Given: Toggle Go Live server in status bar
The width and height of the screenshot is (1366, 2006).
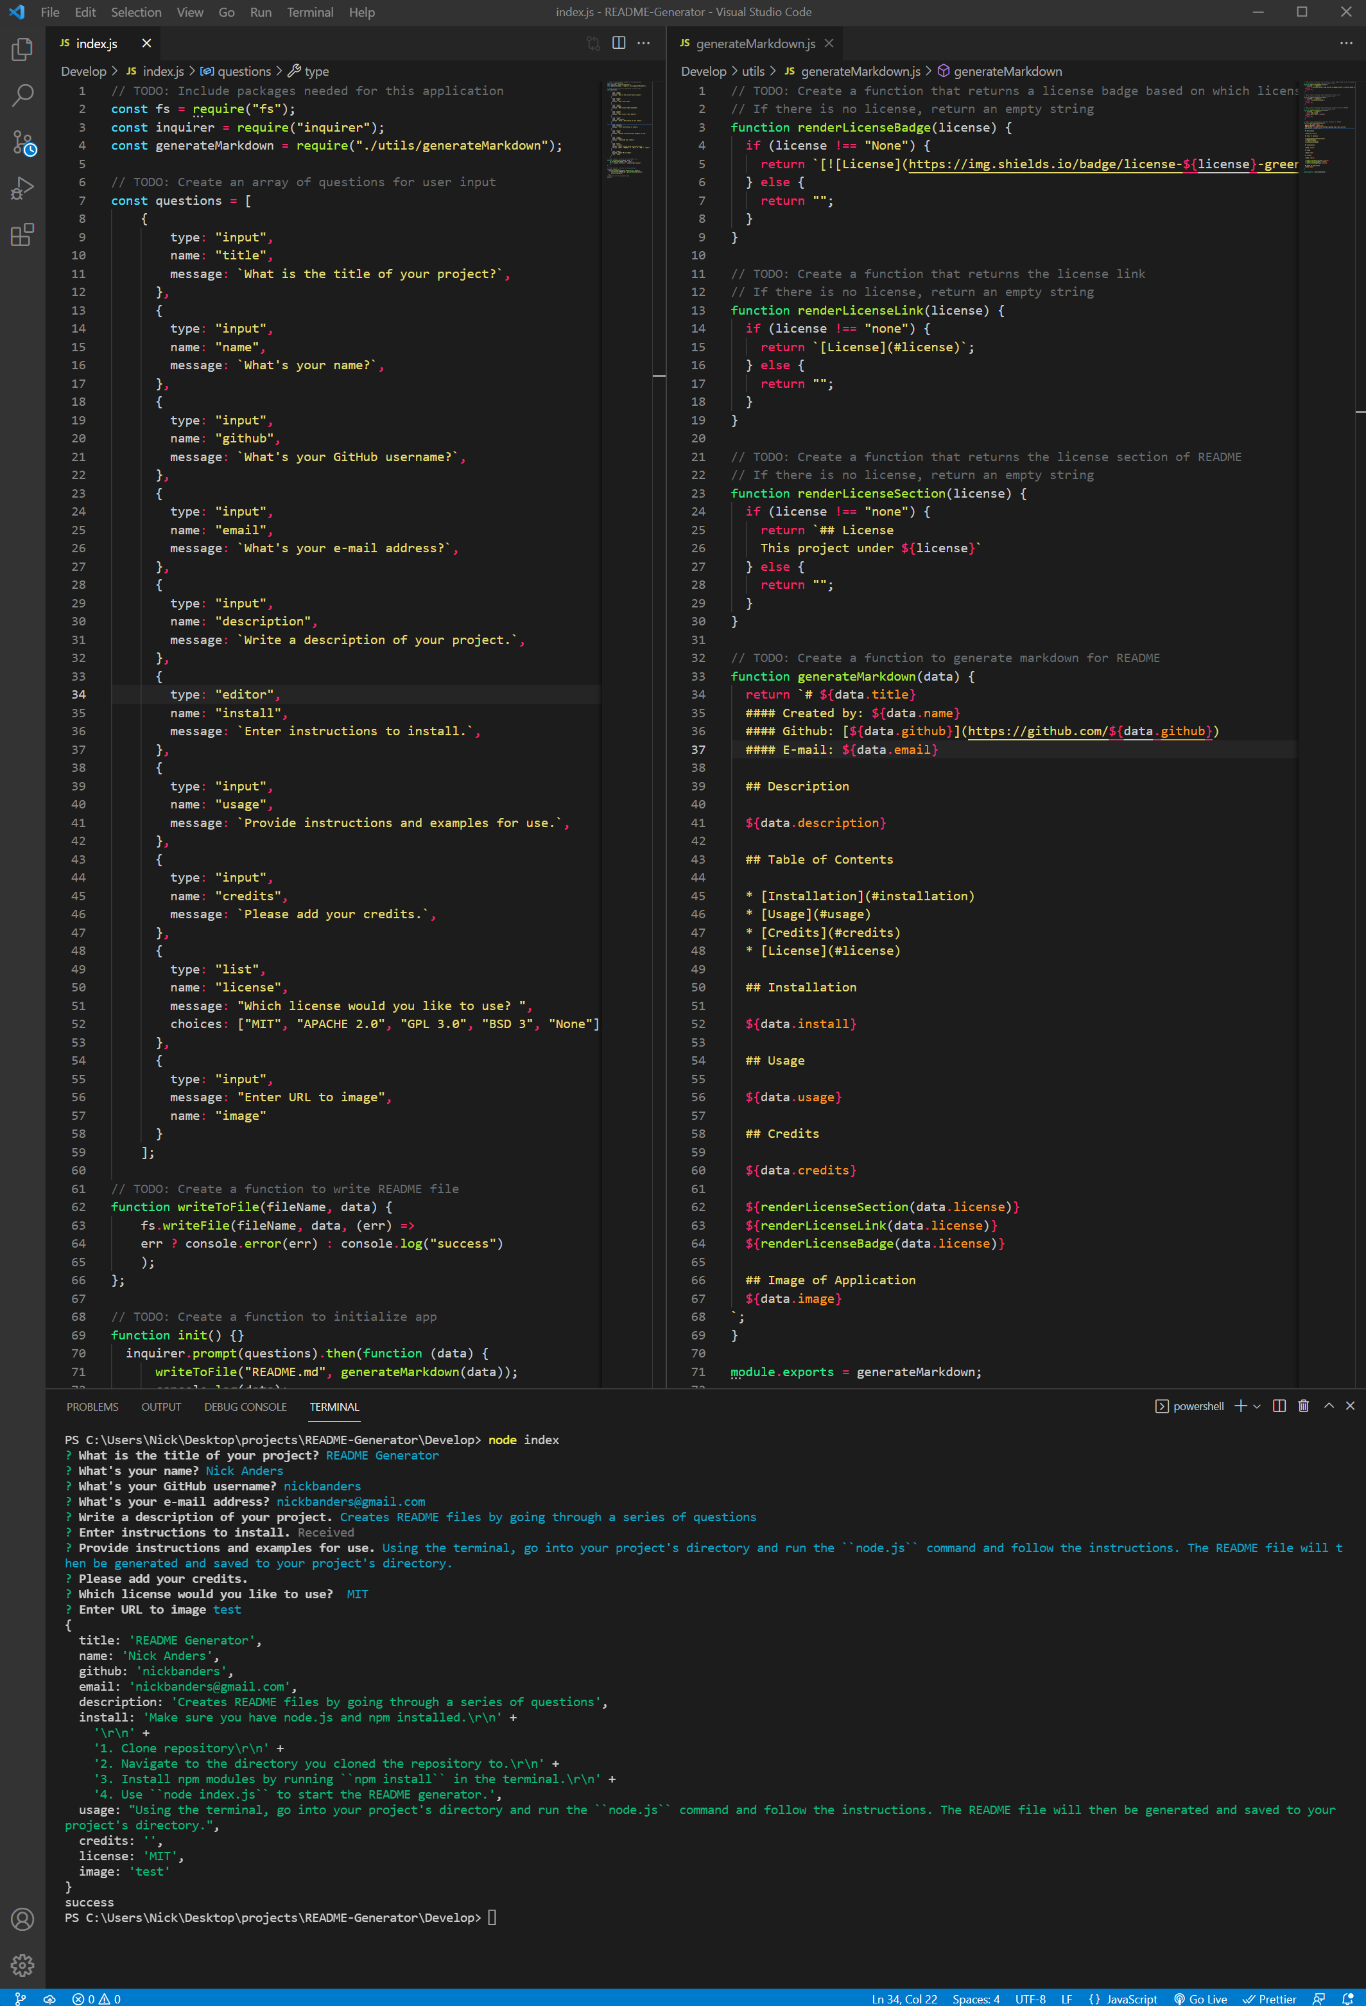Looking at the screenshot, I should (1200, 1998).
